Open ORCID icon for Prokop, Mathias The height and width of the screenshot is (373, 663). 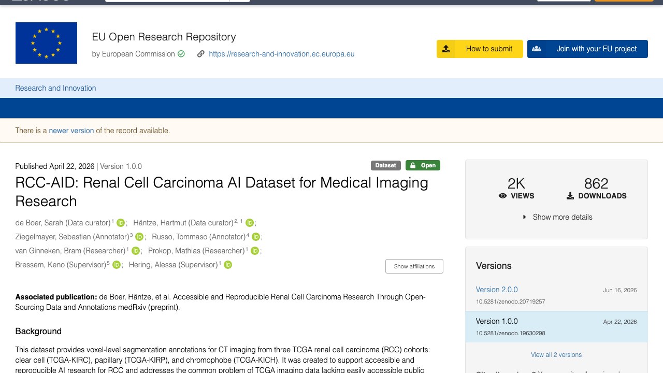pos(255,251)
